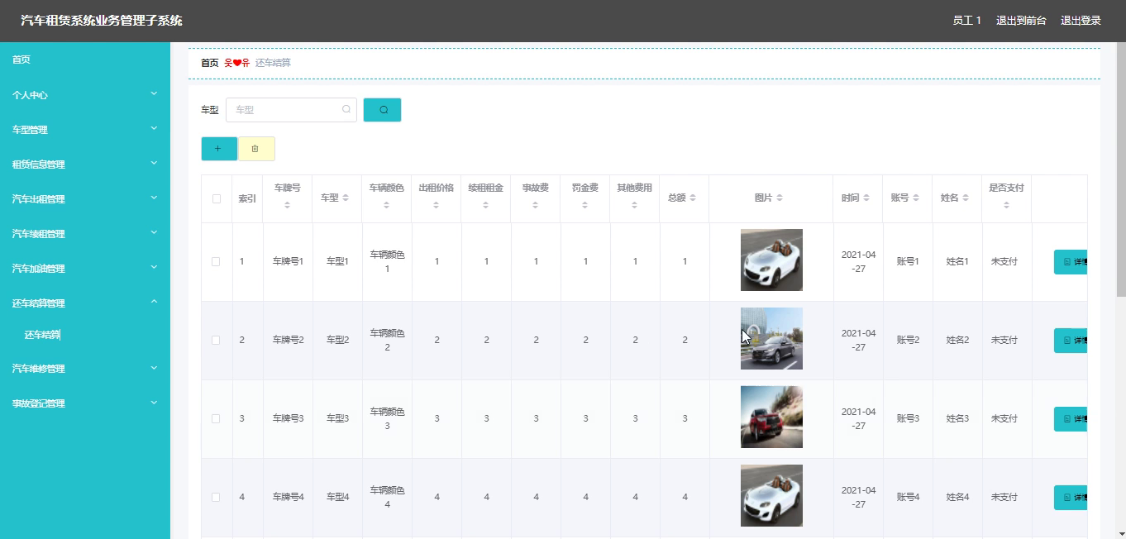Sort by 是否支付 column arrows
1126x539 pixels.
[1006, 205]
